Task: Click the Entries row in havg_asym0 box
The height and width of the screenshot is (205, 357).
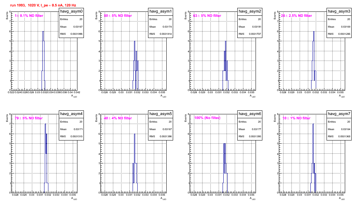Action: (71, 19)
